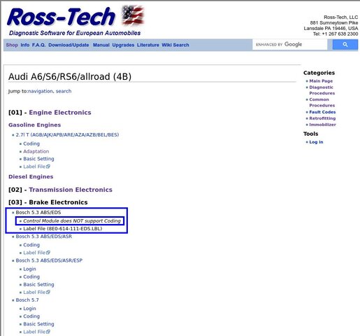Open the Bosch 5.3 ABS/EDS/ASR link
Screen dimensions: 360x336
[x=44, y=237]
